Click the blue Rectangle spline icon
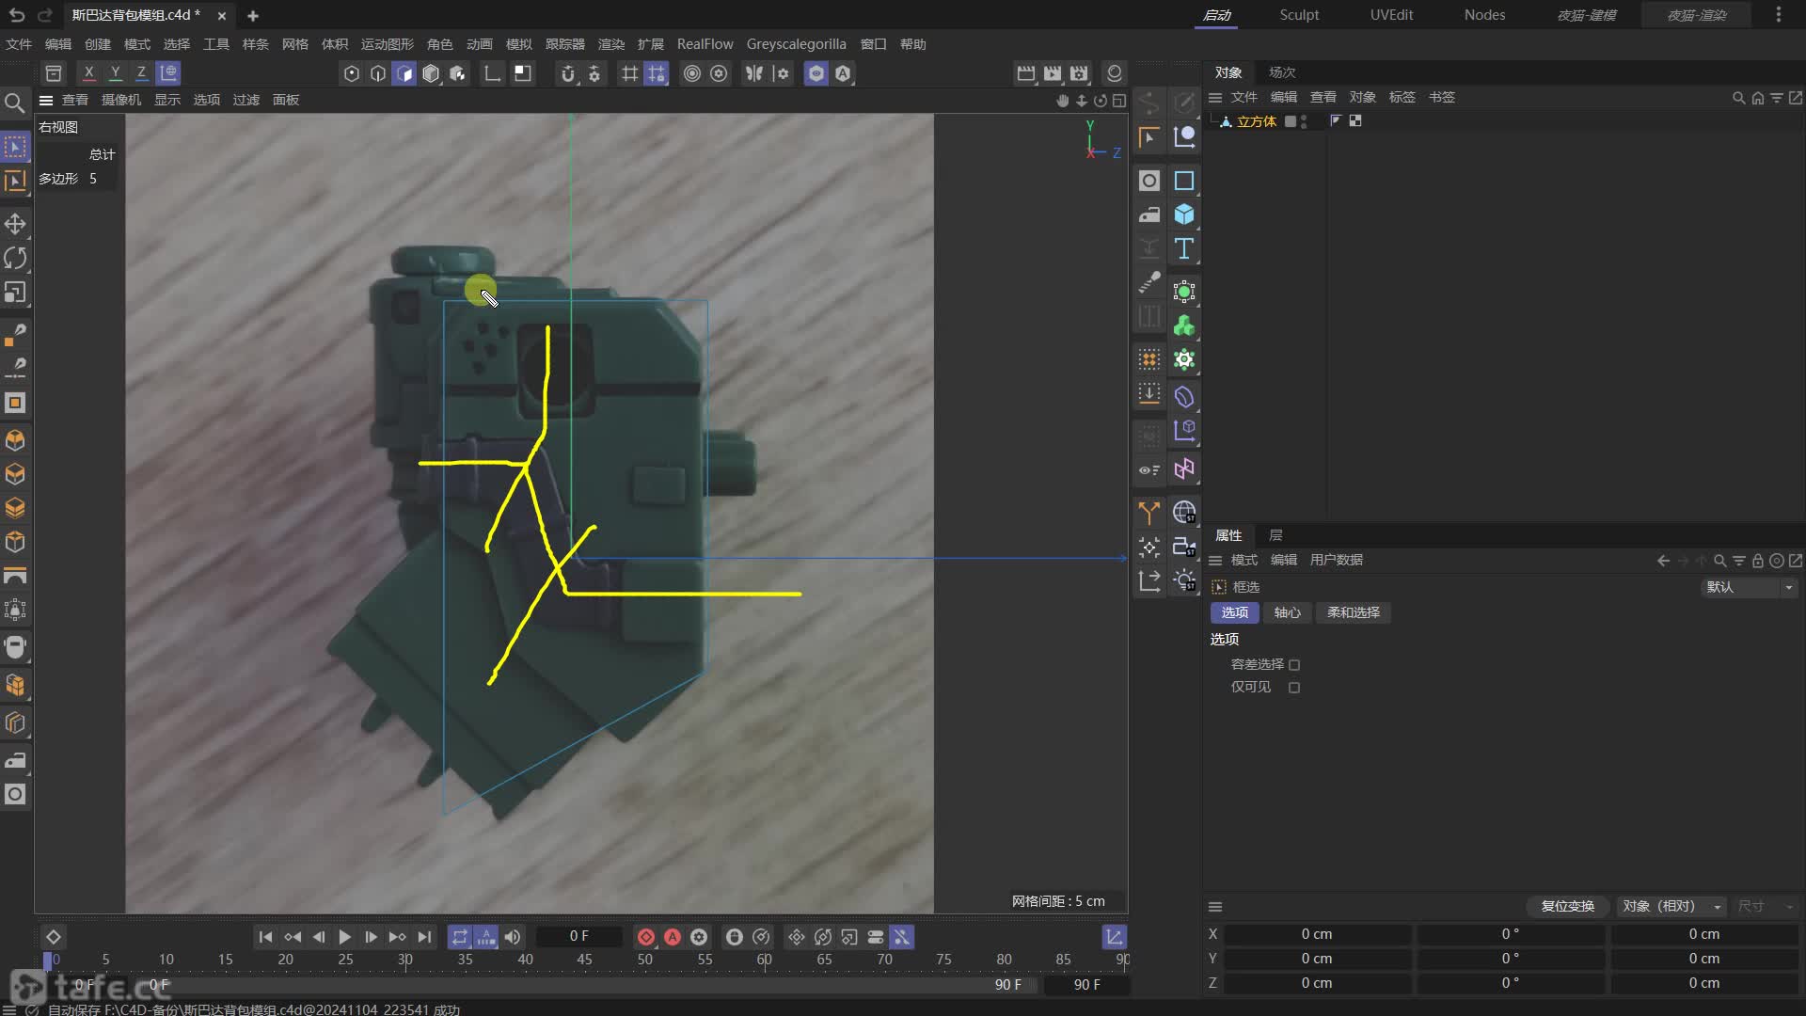Image resolution: width=1806 pixels, height=1016 pixels. click(x=1184, y=181)
